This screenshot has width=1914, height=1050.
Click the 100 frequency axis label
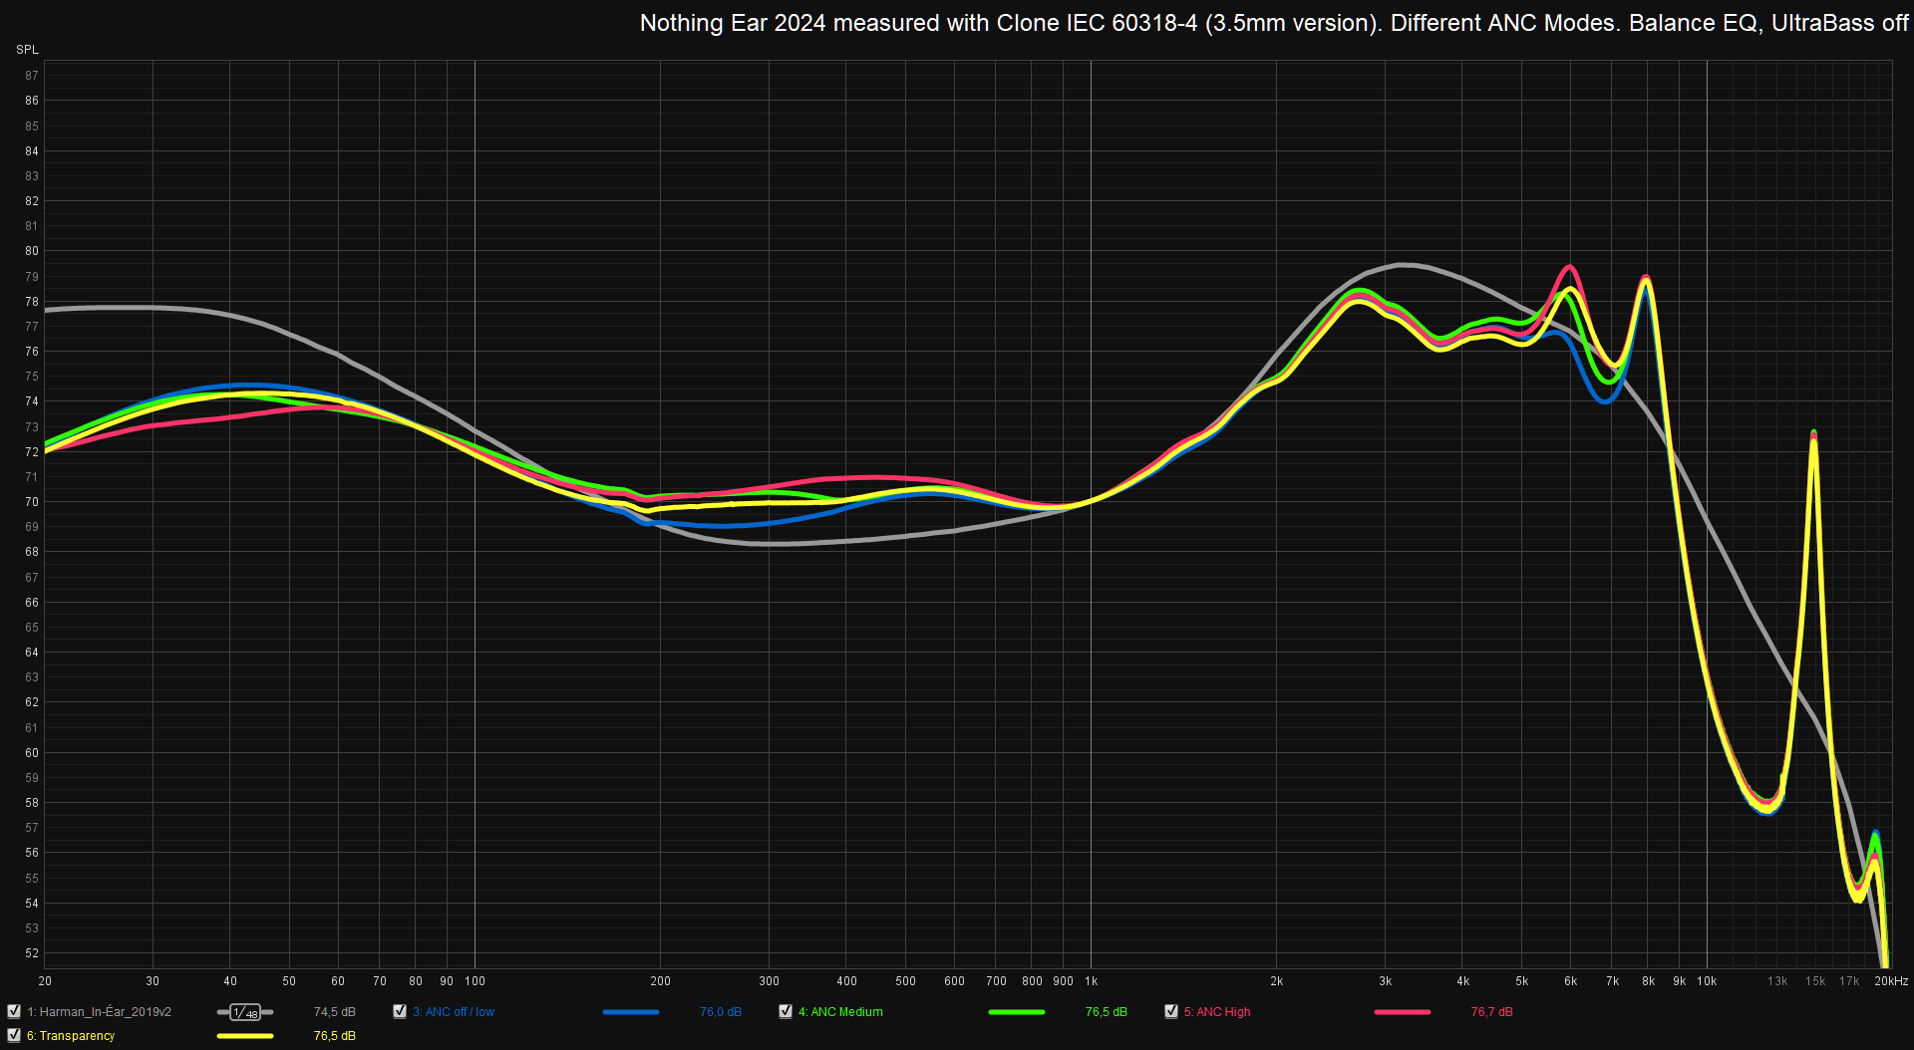pos(476,981)
